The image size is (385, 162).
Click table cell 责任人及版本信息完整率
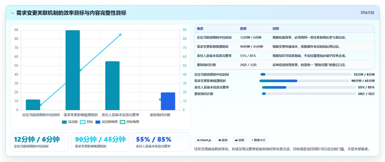[x=214, y=56]
